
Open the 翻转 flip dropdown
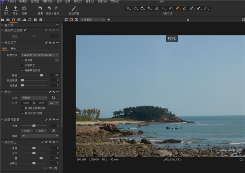(x=40, y=136)
